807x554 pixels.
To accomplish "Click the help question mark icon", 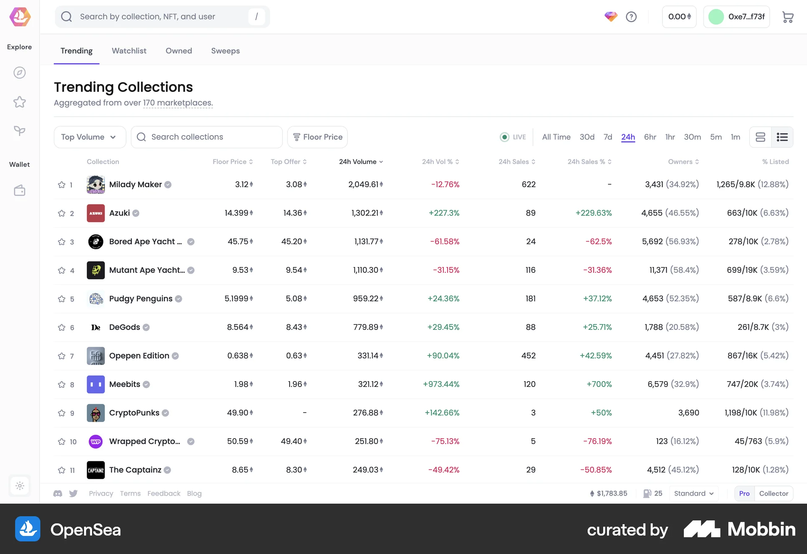I will (631, 17).
